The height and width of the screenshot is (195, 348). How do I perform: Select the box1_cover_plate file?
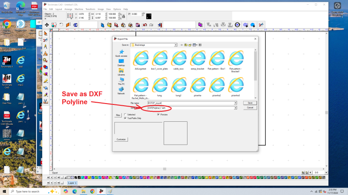pyautogui.click(x=159, y=60)
